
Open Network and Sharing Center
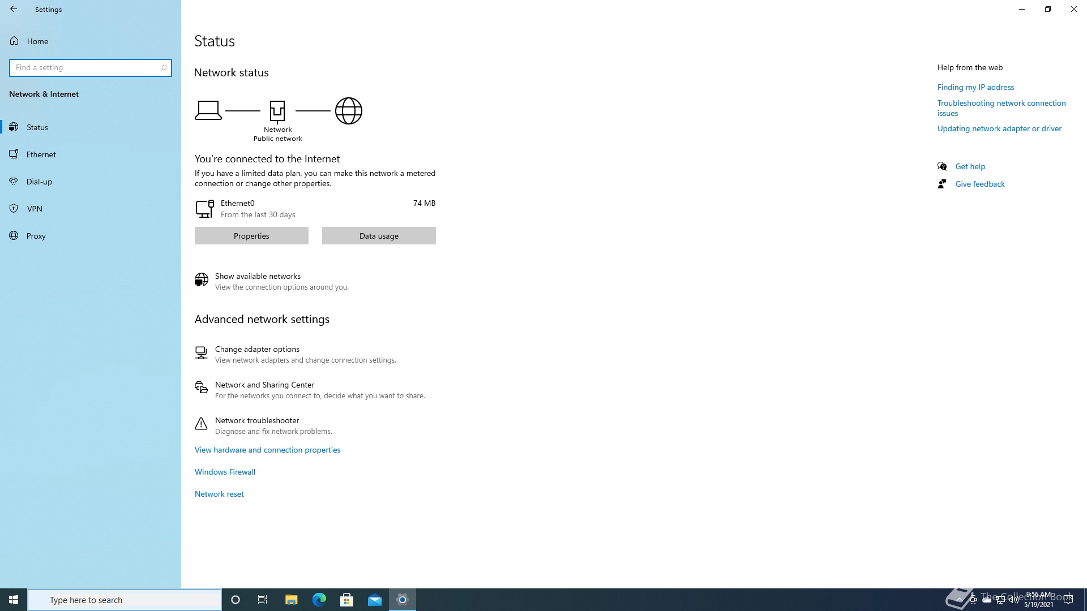click(264, 385)
